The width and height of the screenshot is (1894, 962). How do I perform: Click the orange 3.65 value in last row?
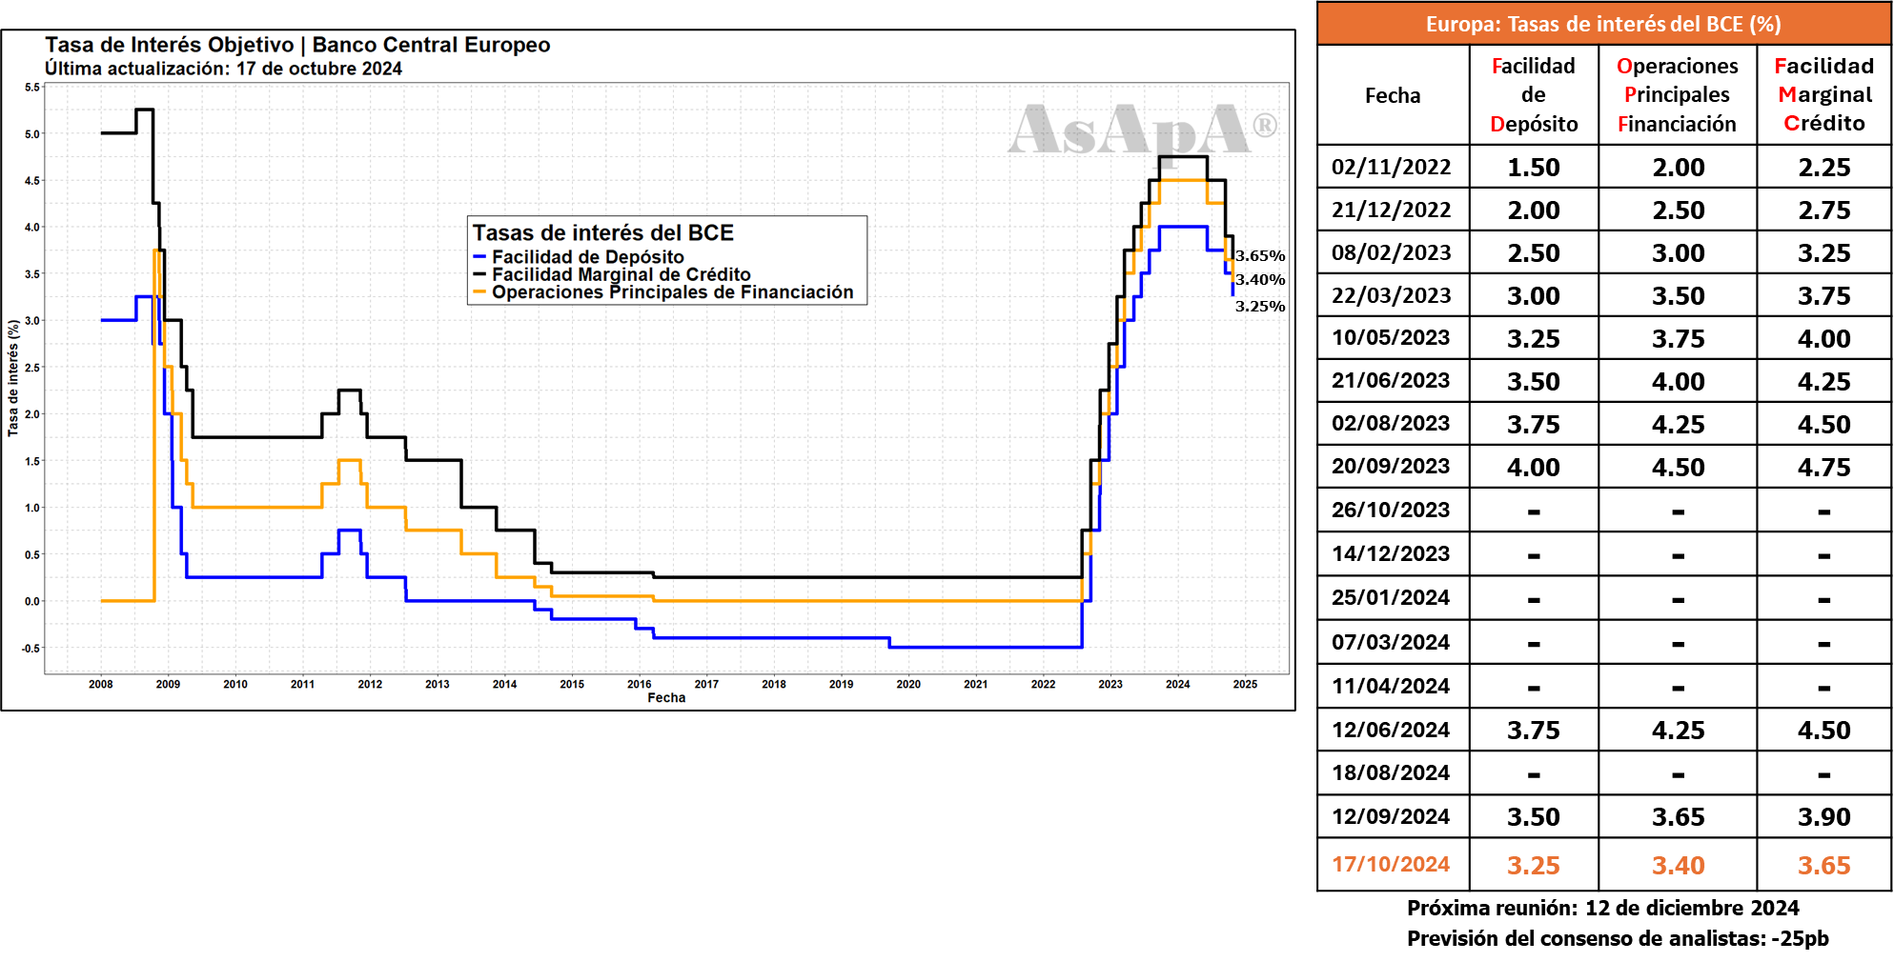pos(1824,866)
